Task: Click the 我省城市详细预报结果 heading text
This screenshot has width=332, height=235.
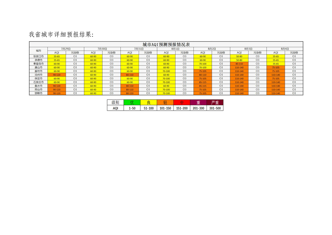Action: [61, 35]
